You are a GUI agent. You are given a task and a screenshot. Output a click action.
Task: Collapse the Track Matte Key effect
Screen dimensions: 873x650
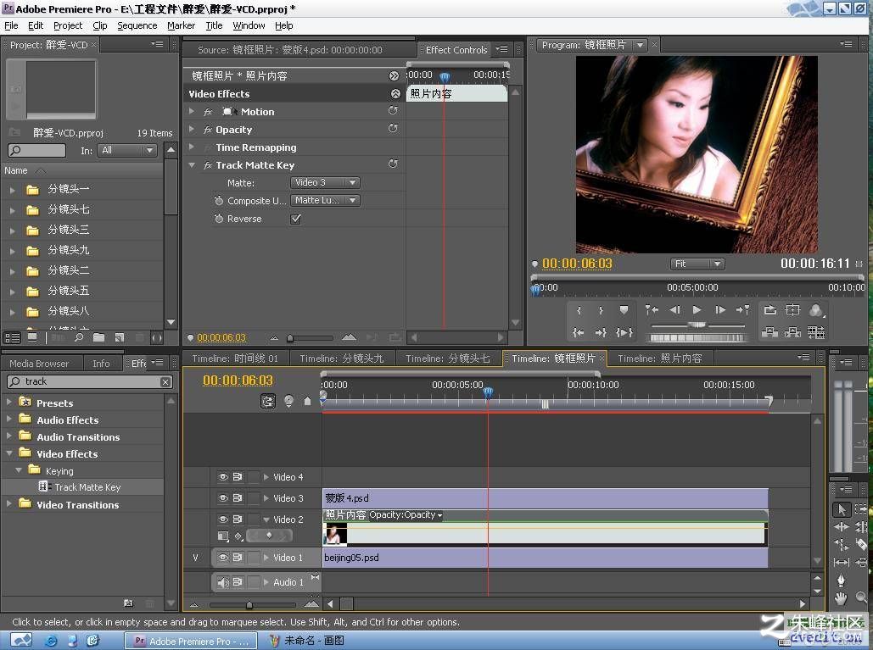tap(192, 165)
